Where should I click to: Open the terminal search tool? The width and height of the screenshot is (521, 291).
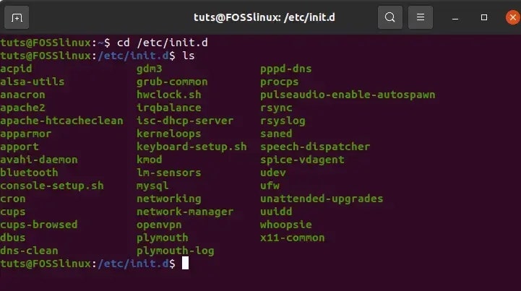click(x=390, y=17)
